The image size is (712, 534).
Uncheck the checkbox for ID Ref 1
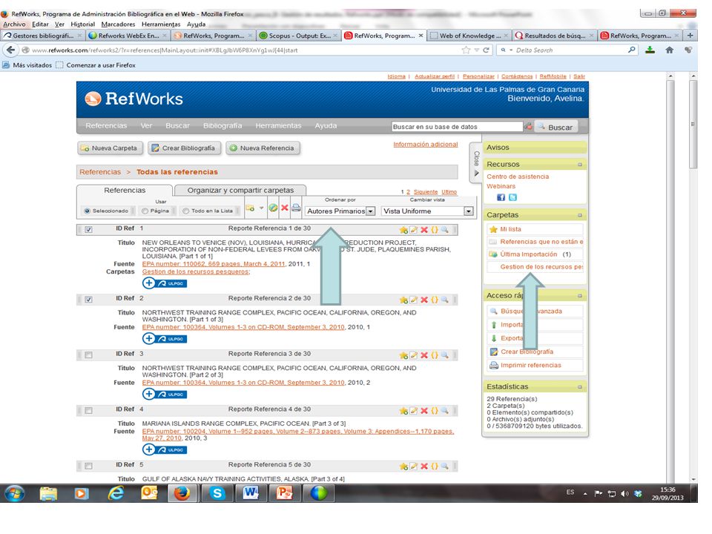coord(88,230)
